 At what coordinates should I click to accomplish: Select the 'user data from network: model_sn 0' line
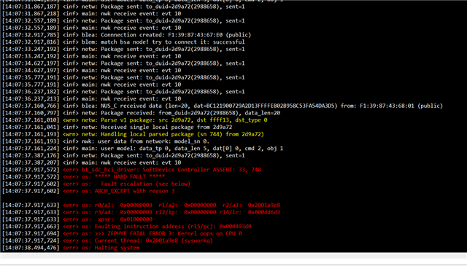[x=106, y=141]
